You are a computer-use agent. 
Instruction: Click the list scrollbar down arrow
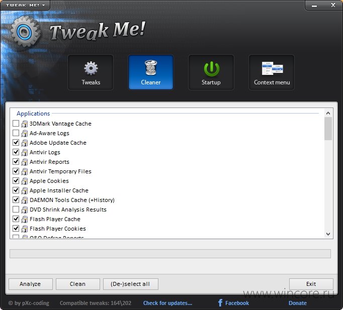(328, 234)
